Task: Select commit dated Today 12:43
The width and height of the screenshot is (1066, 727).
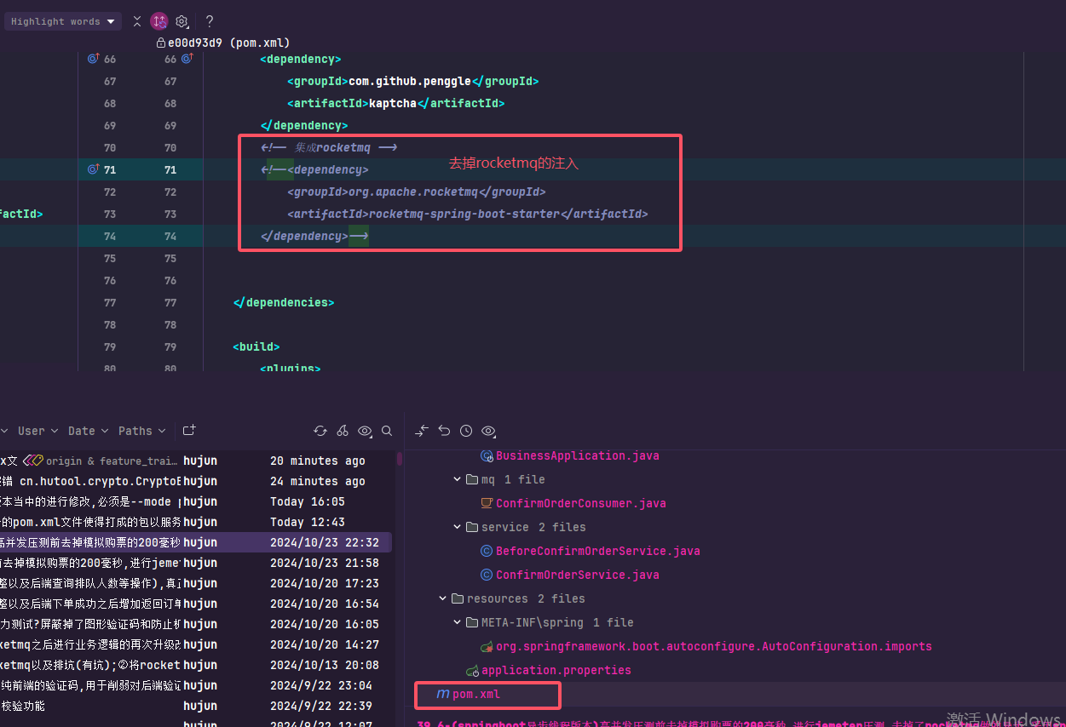Action: tap(196, 522)
